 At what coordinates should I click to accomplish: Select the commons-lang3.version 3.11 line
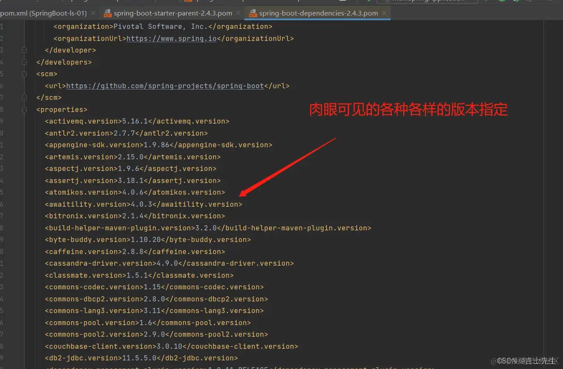coord(154,310)
